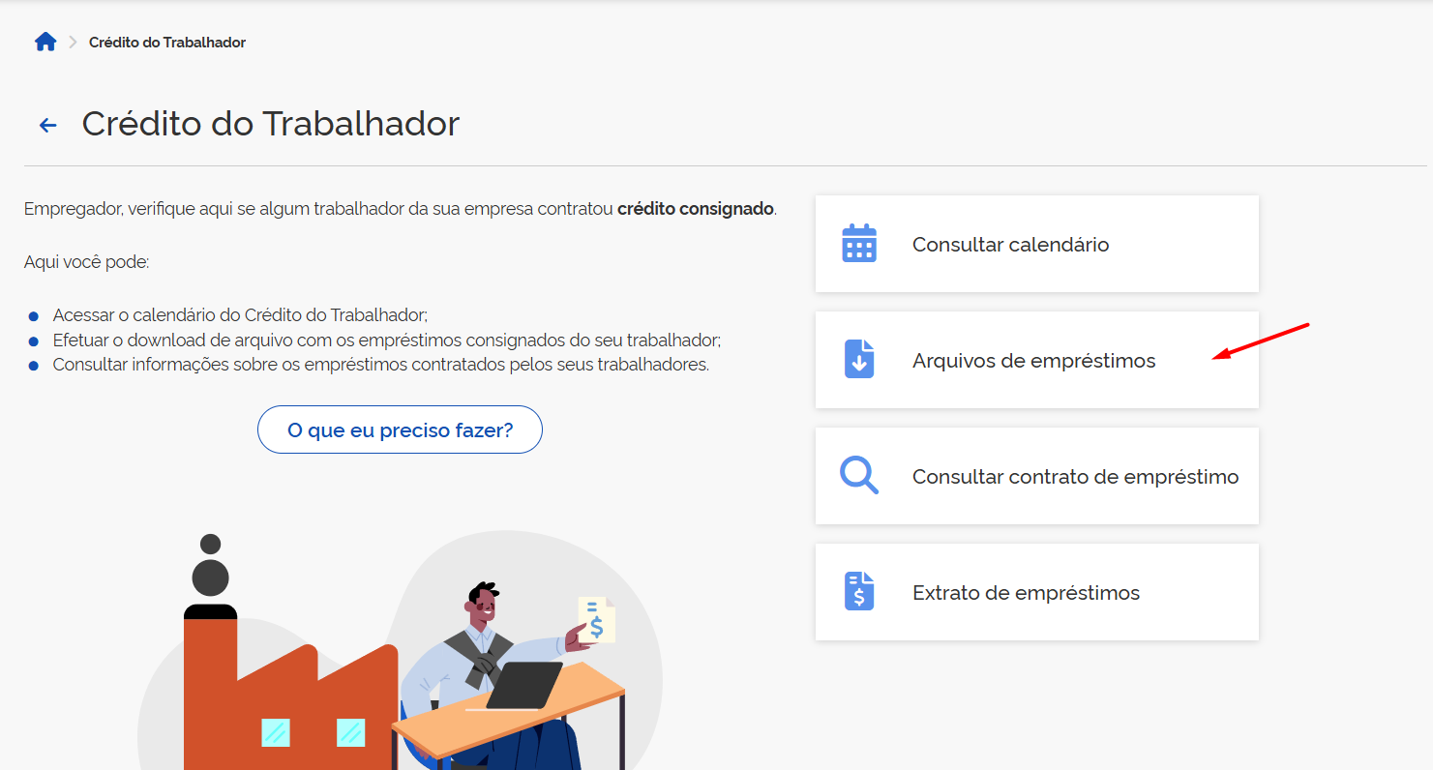Open Extrato de empréstimos card
Image resolution: width=1433 pixels, height=770 pixels.
[x=1036, y=592]
